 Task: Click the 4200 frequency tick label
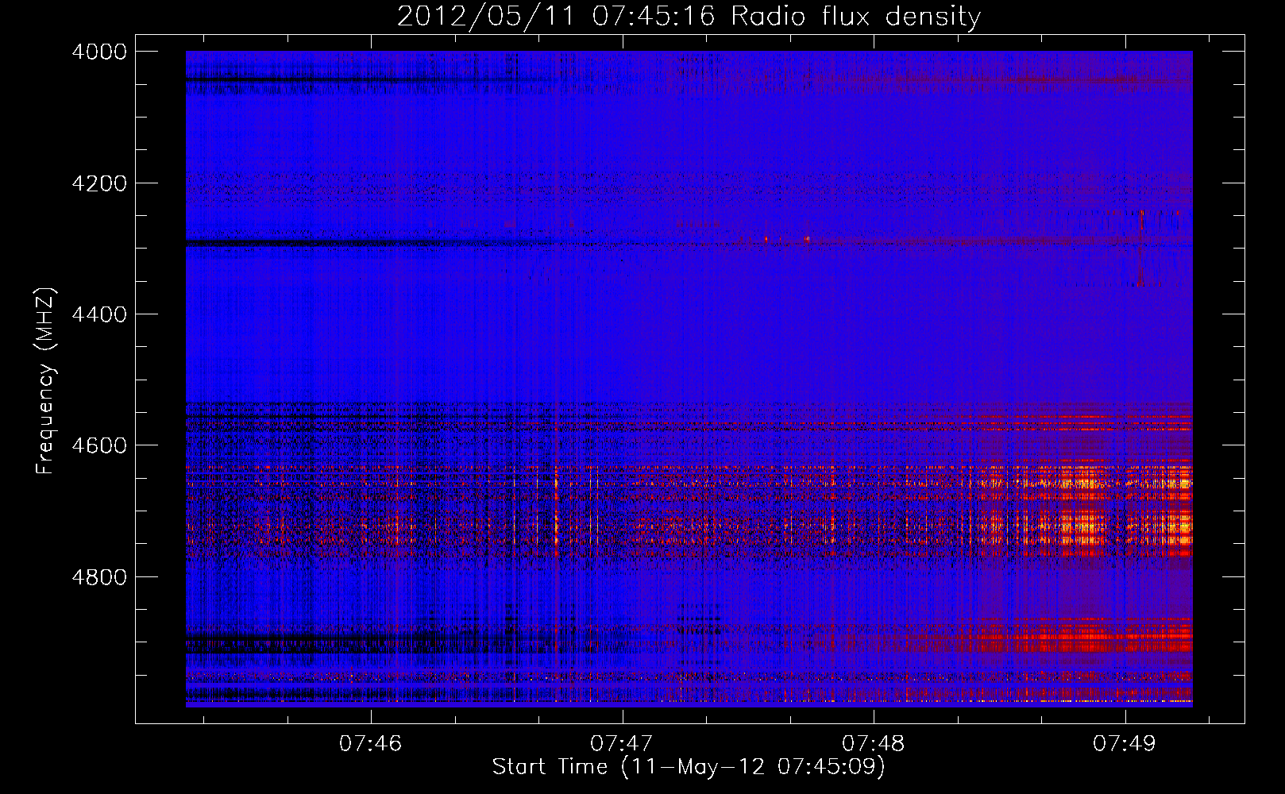99,183
